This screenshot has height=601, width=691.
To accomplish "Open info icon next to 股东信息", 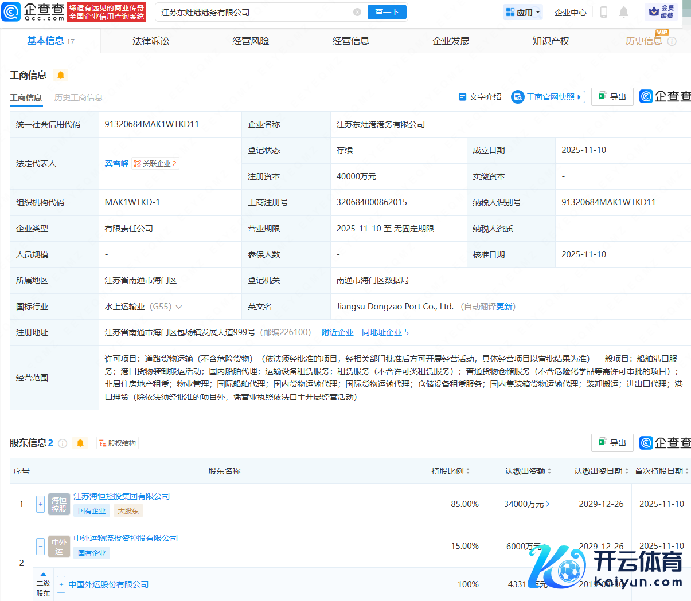I will [x=63, y=443].
